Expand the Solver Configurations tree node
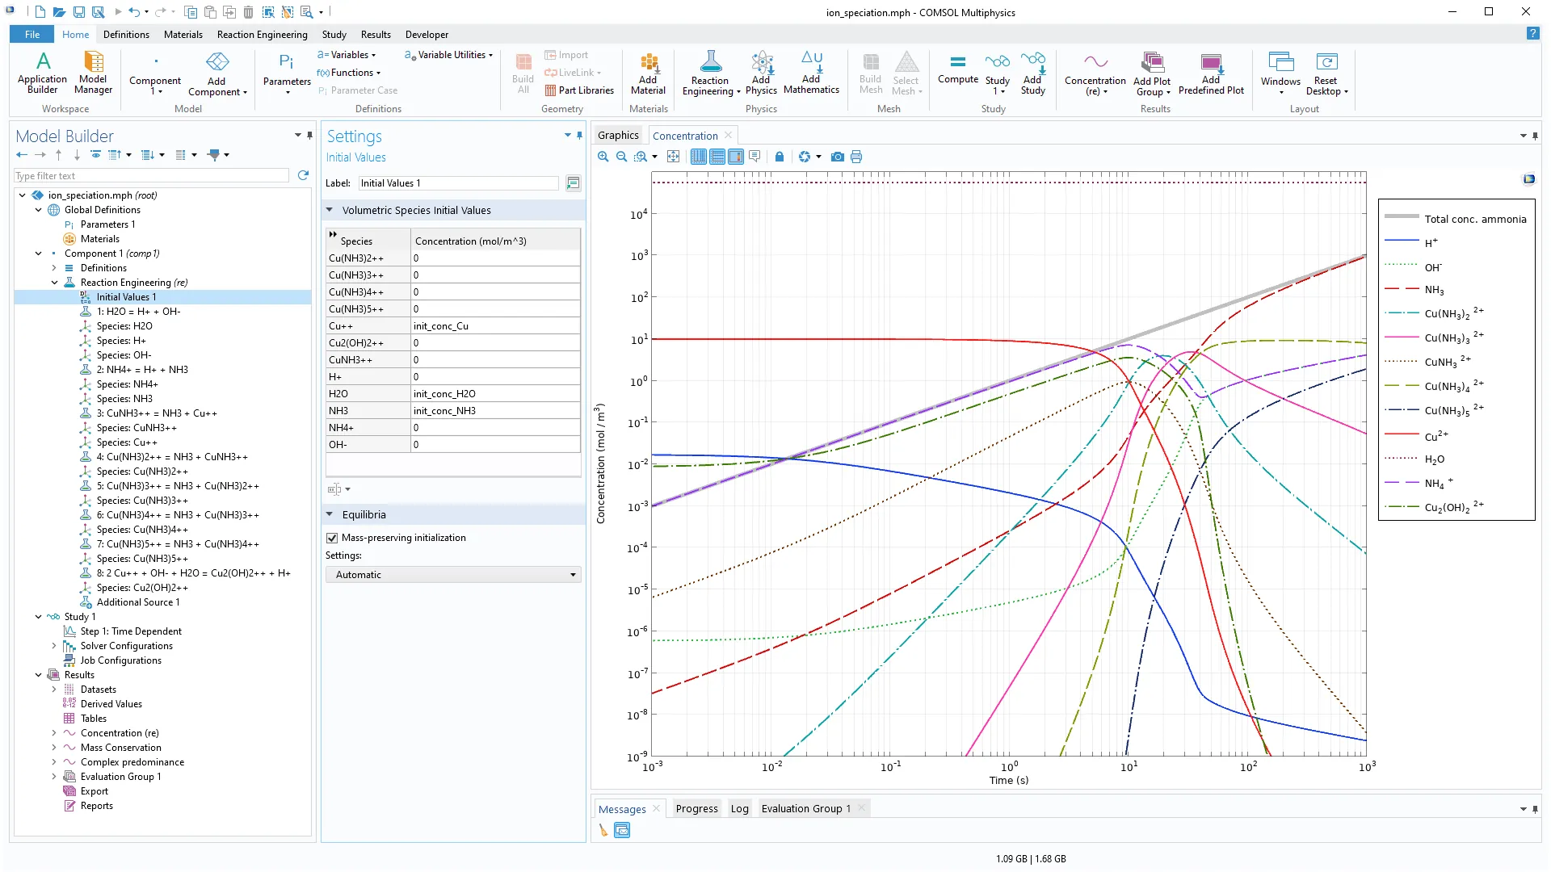Viewport: 1551px width, 872px height. point(54,646)
